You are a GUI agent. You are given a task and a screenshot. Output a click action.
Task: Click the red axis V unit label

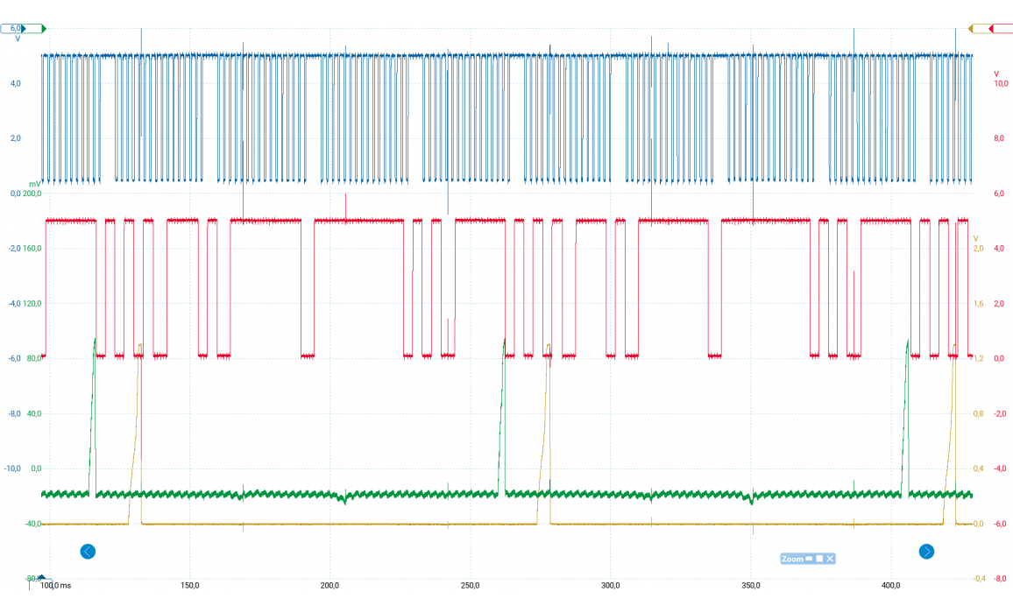[996, 73]
